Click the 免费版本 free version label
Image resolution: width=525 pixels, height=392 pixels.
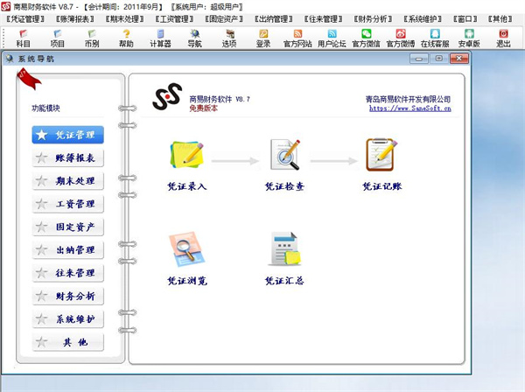point(203,108)
